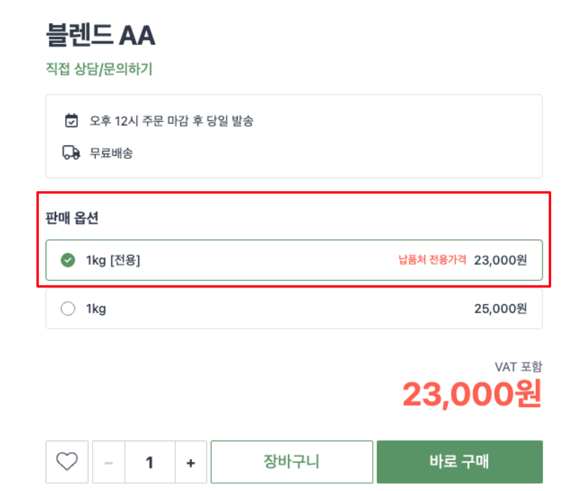Click the VAT 포함 label
Image resolution: width=567 pixels, height=491 pixels.
(518, 367)
